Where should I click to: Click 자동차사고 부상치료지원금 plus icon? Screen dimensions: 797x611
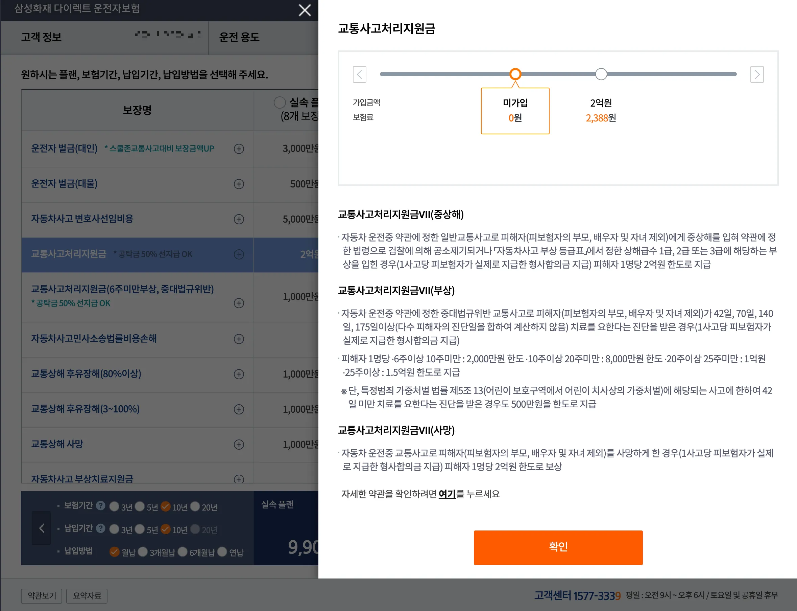pos(238,479)
